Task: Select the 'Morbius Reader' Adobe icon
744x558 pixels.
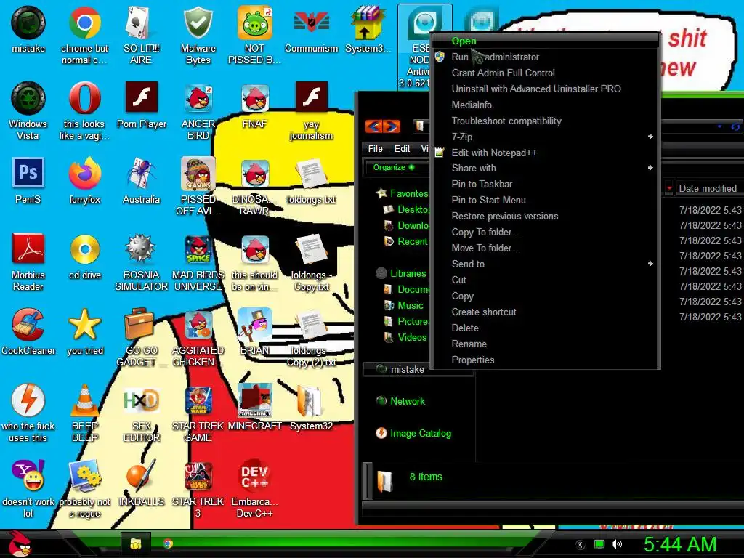Action: click(x=28, y=262)
